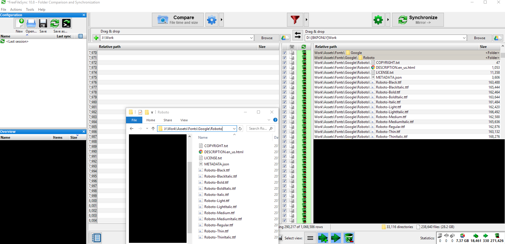Open the Tools menu
505x244 pixels.
point(30,10)
